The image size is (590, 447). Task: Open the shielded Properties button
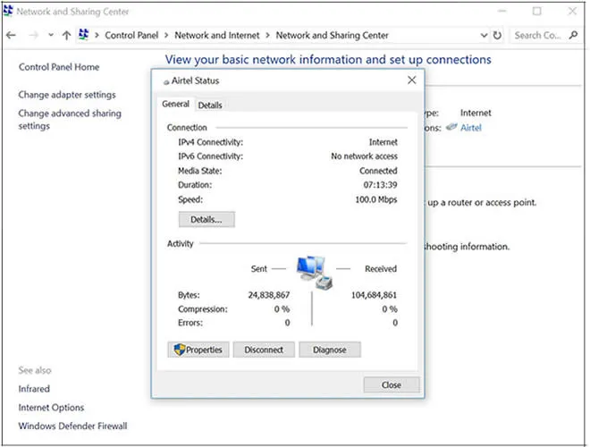pos(198,350)
